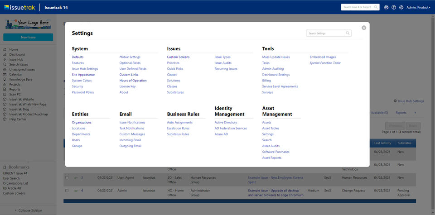Image resolution: width=435 pixels, height=215 pixels.
Task: Click the Reports sidebar icon
Action: (5, 90)
